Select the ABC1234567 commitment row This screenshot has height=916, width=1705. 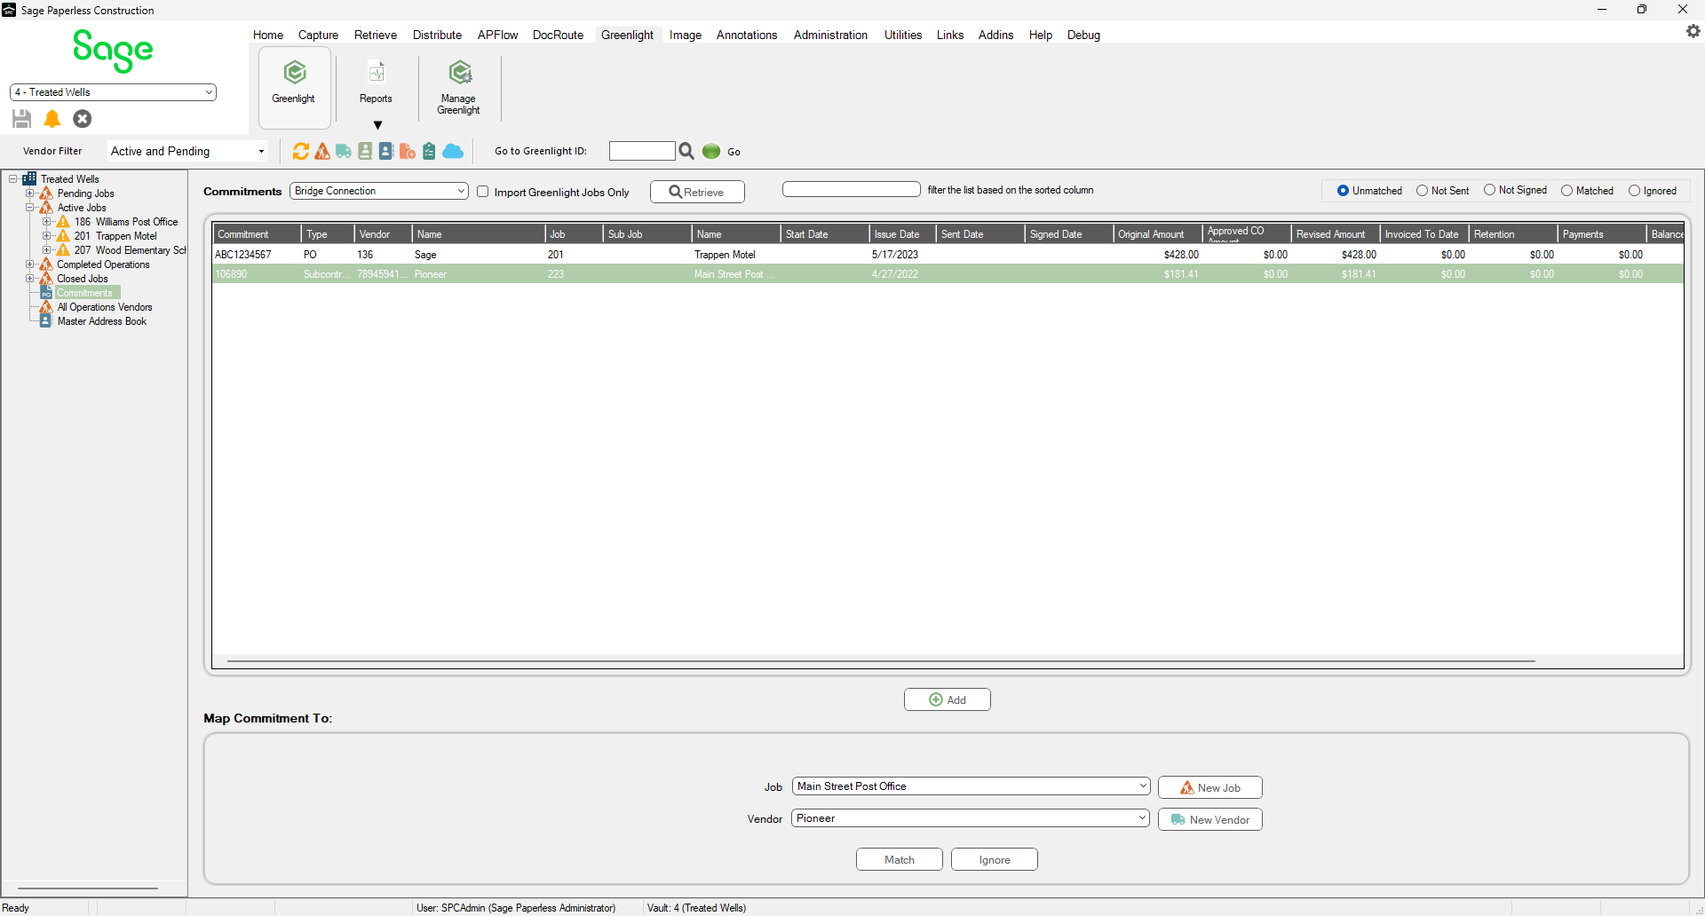tap(948, 255)
